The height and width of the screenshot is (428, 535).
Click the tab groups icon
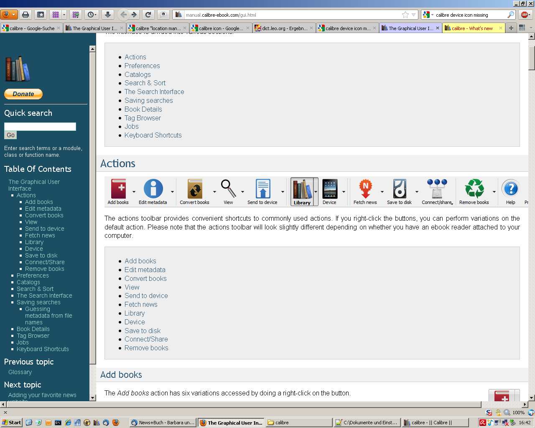click(522, 28)
